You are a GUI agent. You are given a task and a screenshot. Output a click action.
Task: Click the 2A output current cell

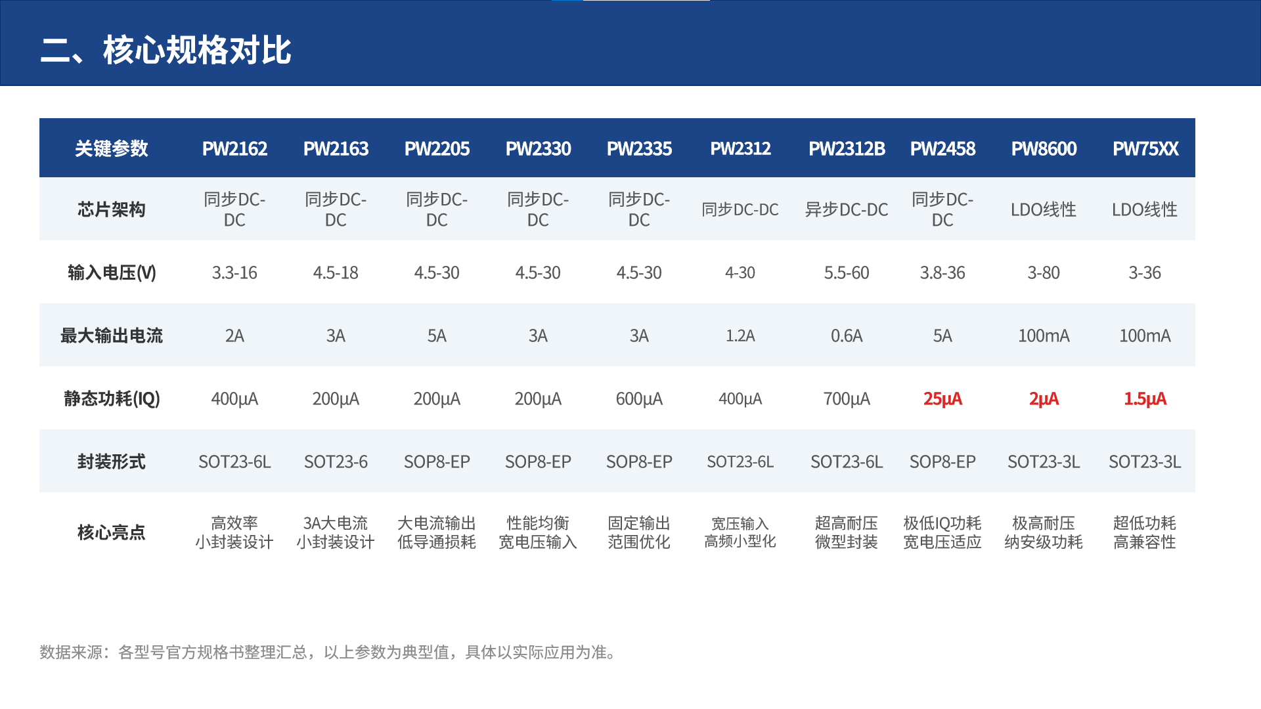[x=234, y=335]
